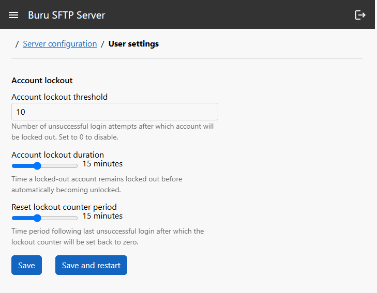This screenshot has height=293, width=377.
Task: Click the Save button
Action: tap(27, 265)
